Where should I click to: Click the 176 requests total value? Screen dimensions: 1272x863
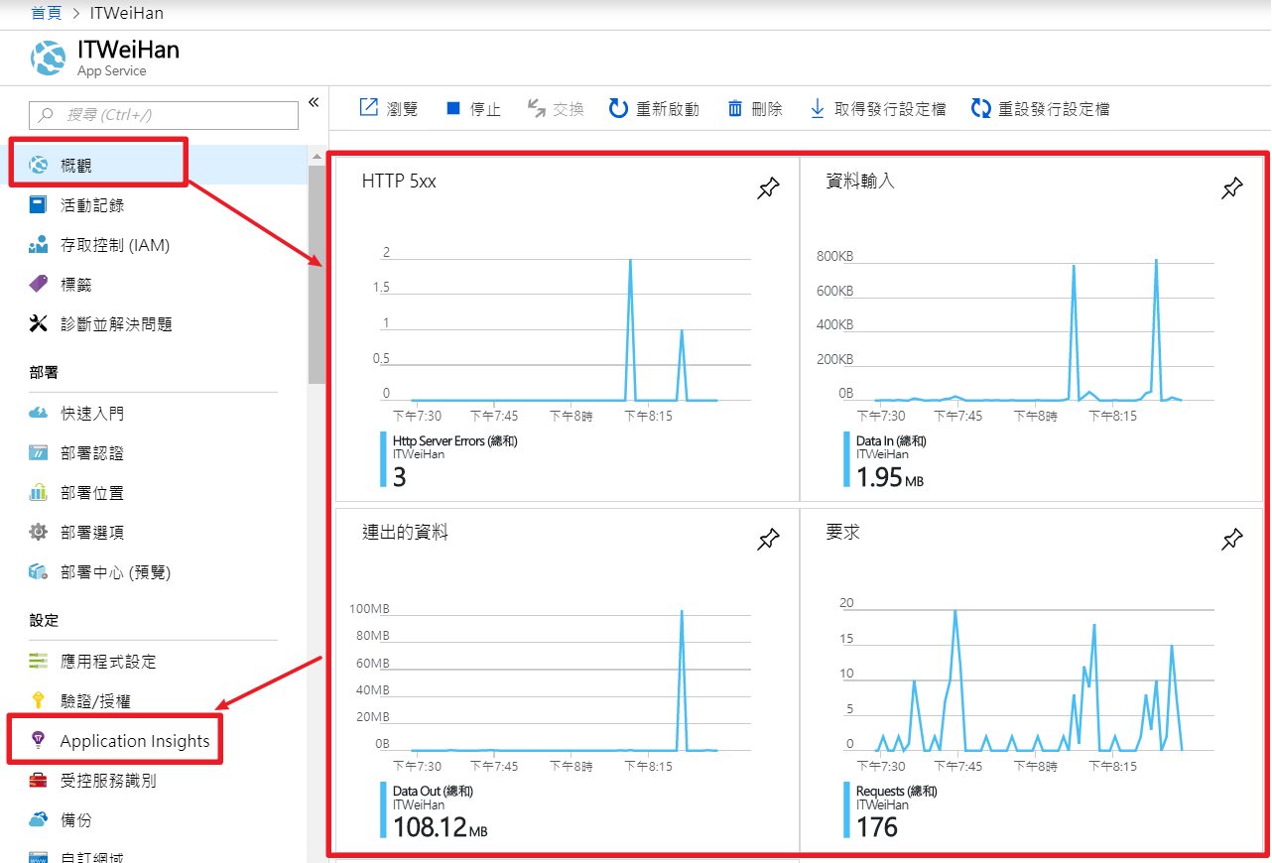click(x=877, y=827)
